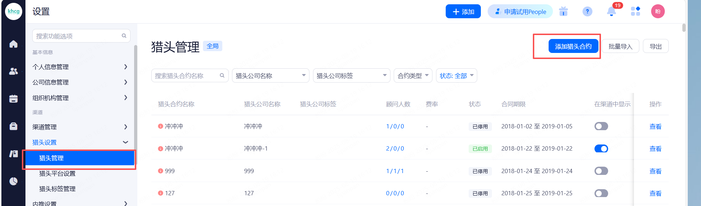
Task: Open the 合约类型 dropdown filter
Action: point(413,75)
